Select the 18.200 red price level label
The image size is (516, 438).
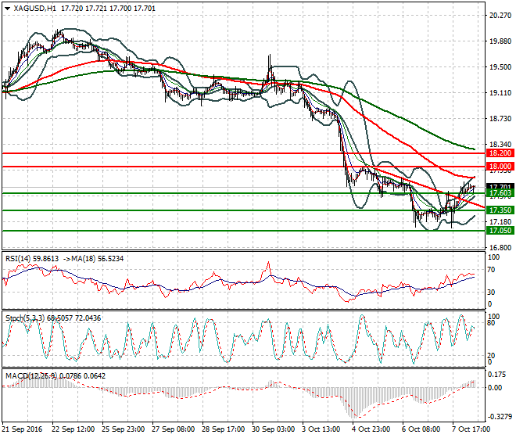coord(500,153)
